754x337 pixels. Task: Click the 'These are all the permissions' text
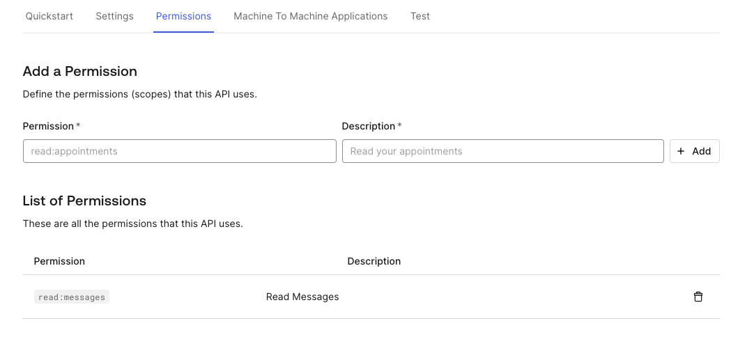point(132,224)
